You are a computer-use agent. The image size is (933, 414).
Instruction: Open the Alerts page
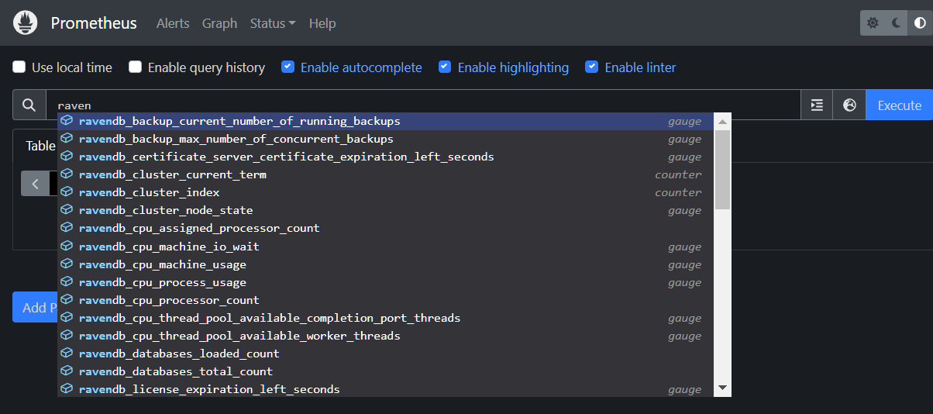coord(173,23)
